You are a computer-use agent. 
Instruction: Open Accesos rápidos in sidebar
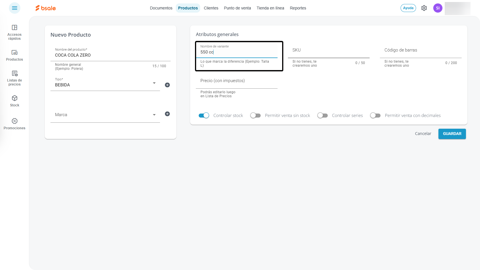coord(14,32)
